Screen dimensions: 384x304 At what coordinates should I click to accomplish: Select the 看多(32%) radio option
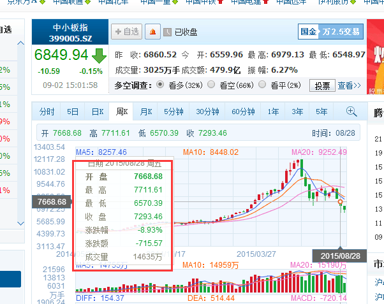click(x=160, y=84)
